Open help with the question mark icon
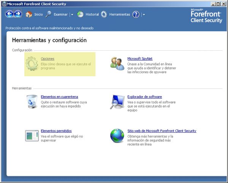Image resolution: width=228 pixels, height=183 pixels. pyautogui.click(x=136, y=14)
